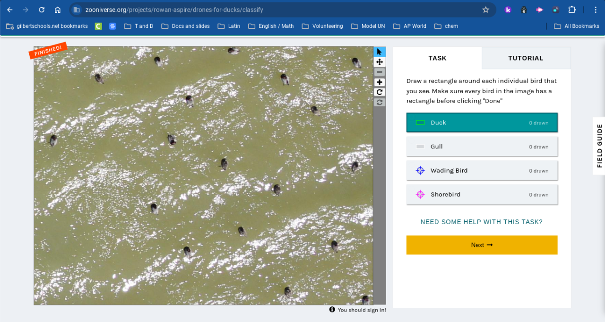The image size is (605, 322).
Task: Click the duck aerial subject image
Action: coord(203,175)
